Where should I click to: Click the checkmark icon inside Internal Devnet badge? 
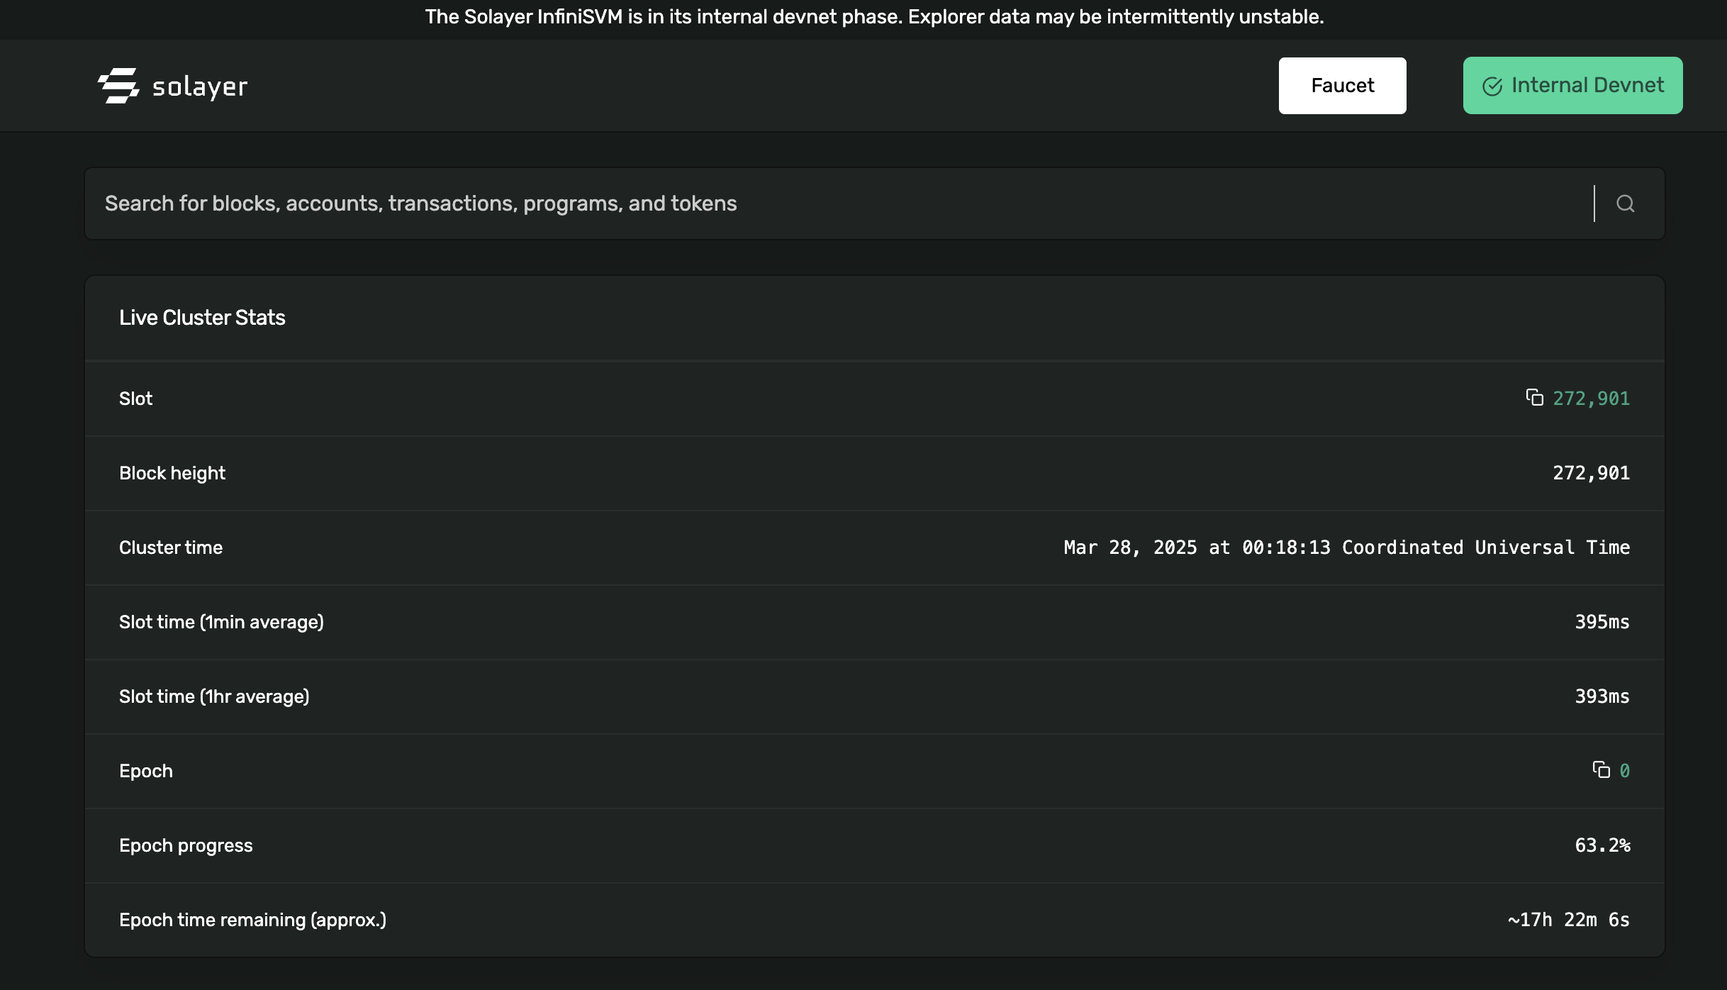click(1493, 85)
